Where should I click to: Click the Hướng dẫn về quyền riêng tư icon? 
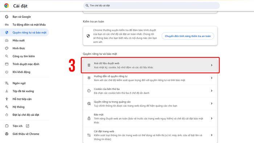pyautogui.click(x=89, y=78)
